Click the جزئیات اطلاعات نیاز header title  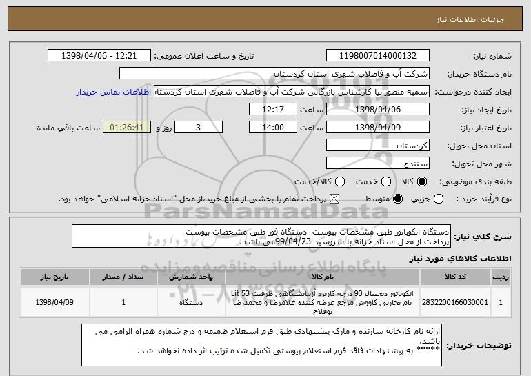pyautogui.click(x=470, y=19)
